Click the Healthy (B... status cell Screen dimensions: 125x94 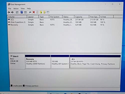point(68,20)
